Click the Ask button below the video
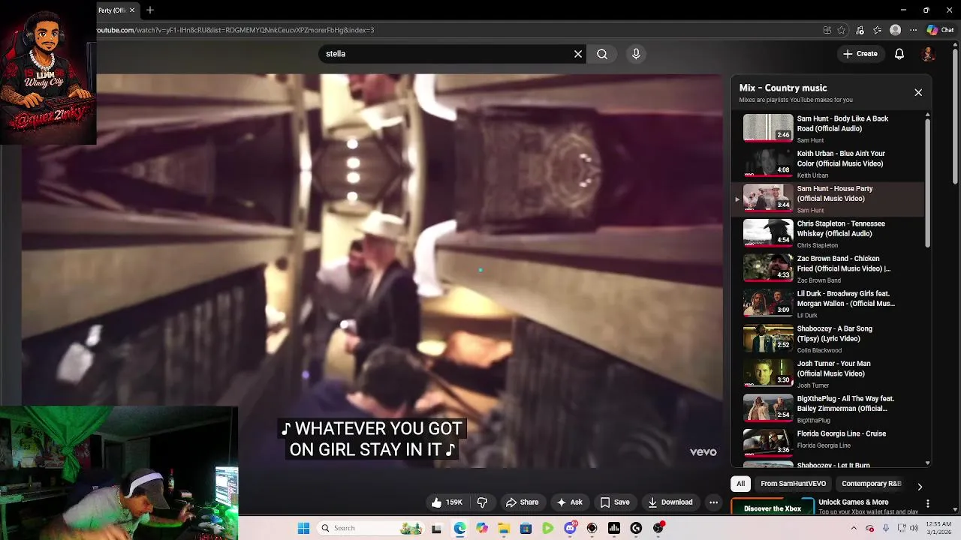 (569, 502)
